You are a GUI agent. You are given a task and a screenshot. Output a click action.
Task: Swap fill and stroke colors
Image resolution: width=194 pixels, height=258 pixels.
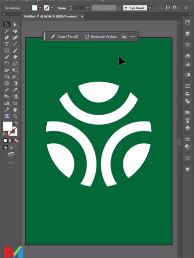tap(16, 123)
